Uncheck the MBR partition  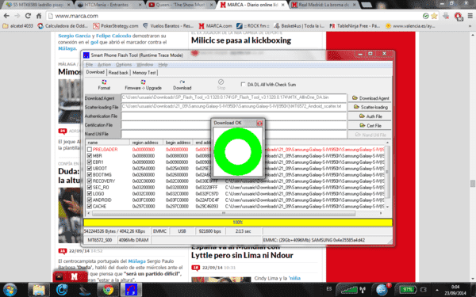[x=89, y=156]
